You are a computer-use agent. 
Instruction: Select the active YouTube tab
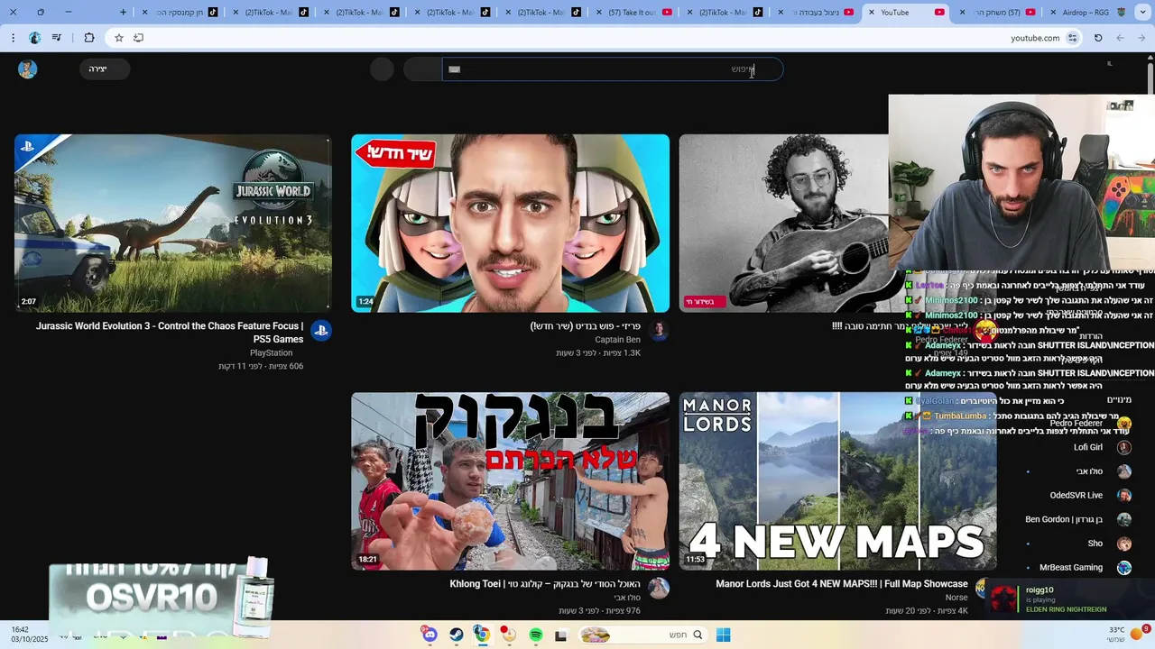click(907, 12)
